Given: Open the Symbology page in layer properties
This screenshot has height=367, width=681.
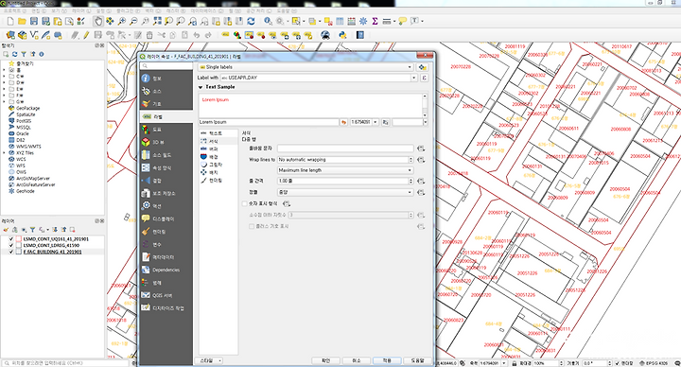Looking at the screenshot, I should tap(166, 104).
